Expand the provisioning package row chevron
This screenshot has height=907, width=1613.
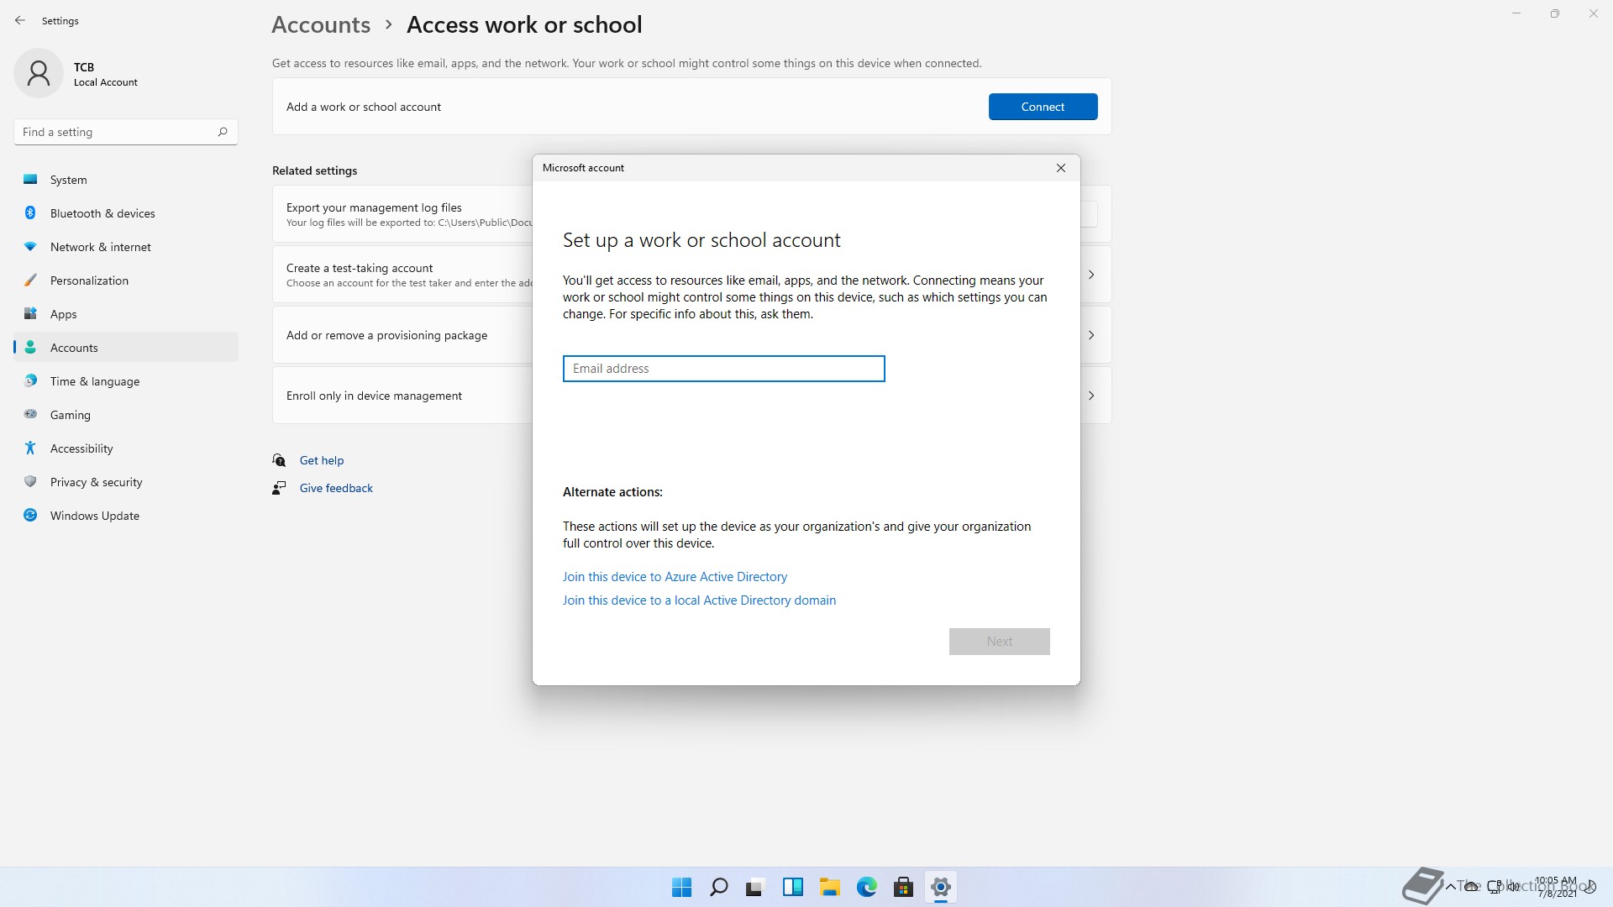(x=1091, y=335)
